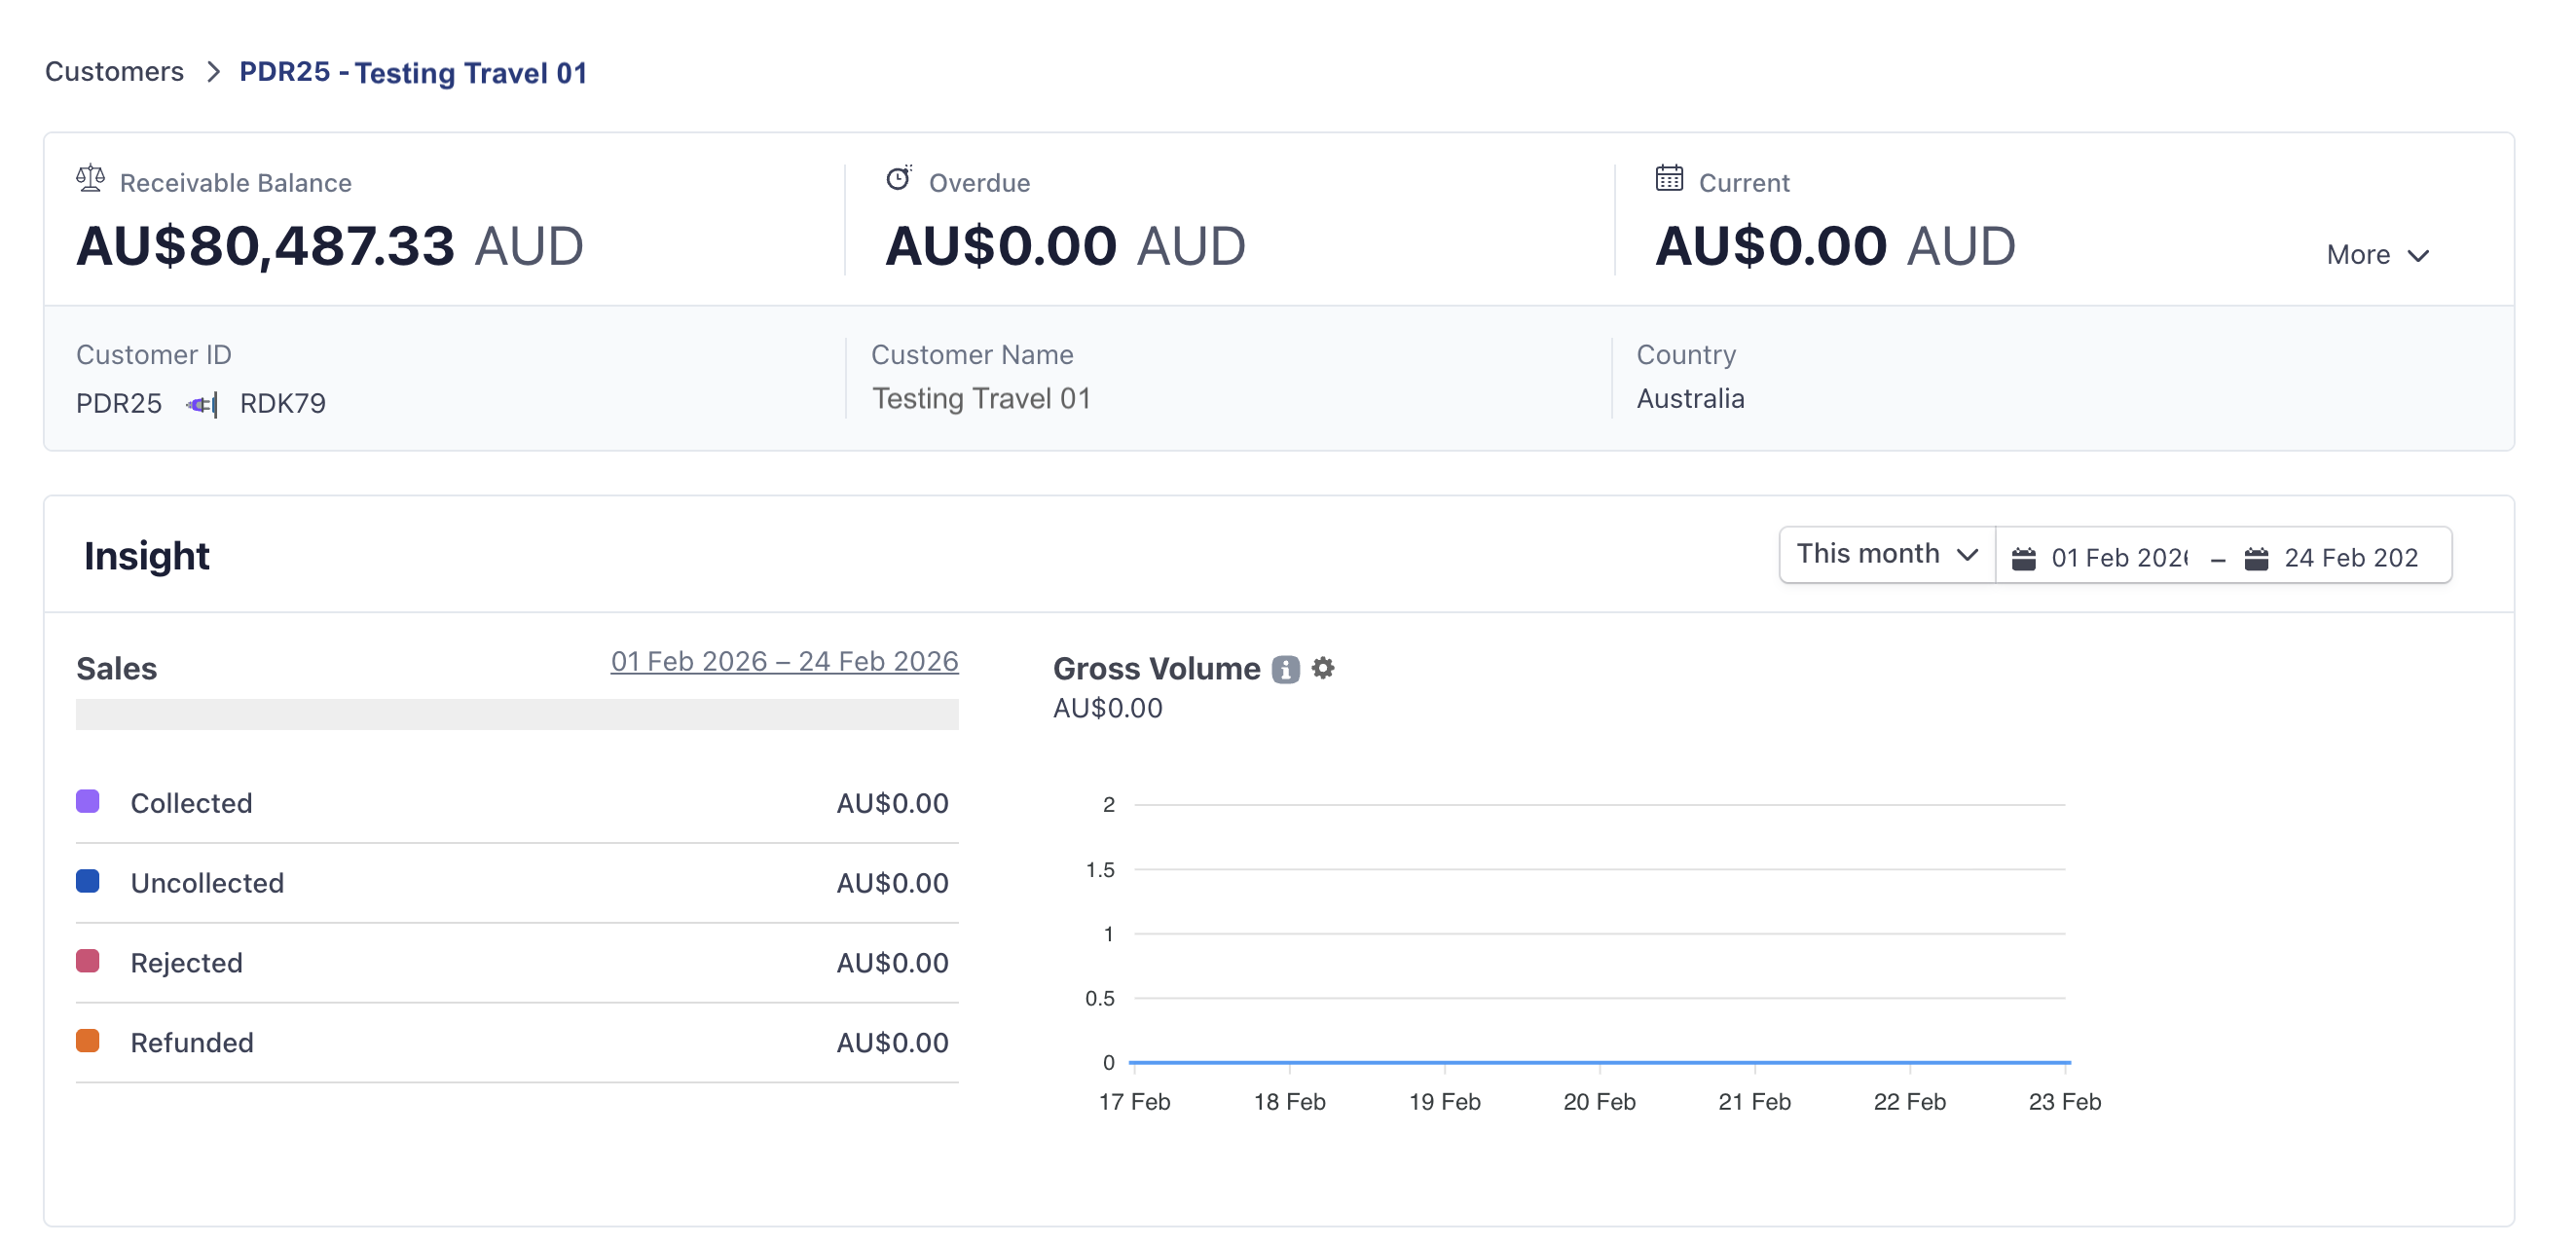Click the Receivable Balance scales icon
2576x1245 pixels.
point(90,179)
